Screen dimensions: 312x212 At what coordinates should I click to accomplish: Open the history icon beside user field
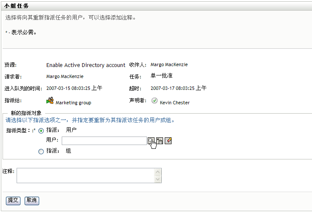[x=160, y=141]
